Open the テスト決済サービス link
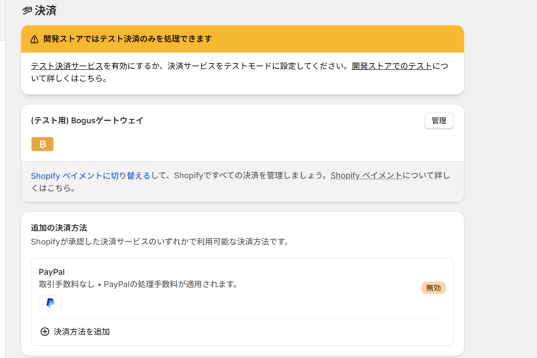Viewport: 537px width, 358px height. 67,67
